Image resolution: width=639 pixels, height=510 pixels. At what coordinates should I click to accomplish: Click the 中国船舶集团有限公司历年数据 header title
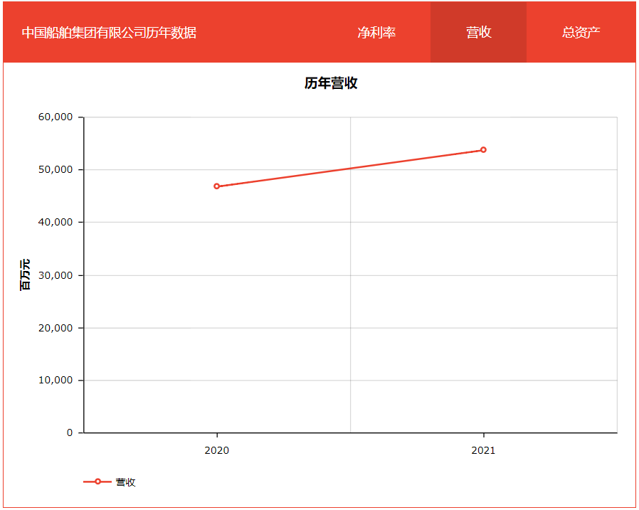109,32
